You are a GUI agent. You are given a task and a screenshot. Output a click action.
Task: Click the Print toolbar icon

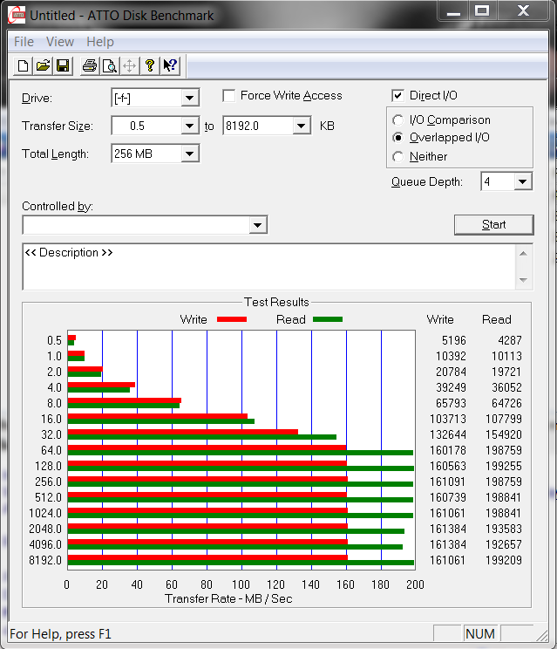pyautogui.click(x=89, y=65)
